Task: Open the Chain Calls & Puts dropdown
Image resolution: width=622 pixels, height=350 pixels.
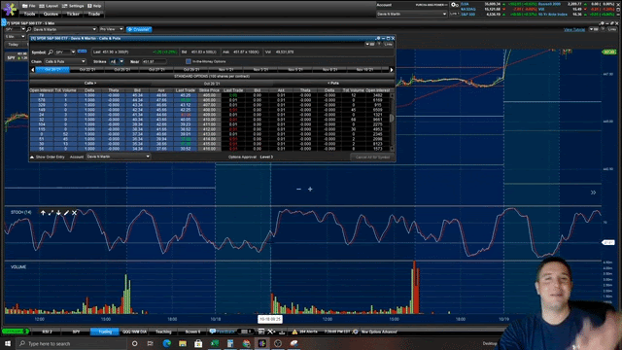Action: coord(65,61)
